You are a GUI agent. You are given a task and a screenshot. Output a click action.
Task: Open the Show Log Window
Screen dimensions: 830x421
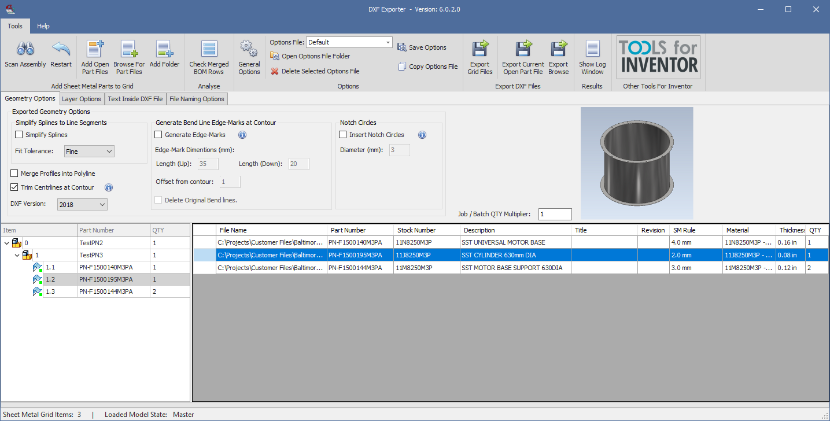(592, 50)
